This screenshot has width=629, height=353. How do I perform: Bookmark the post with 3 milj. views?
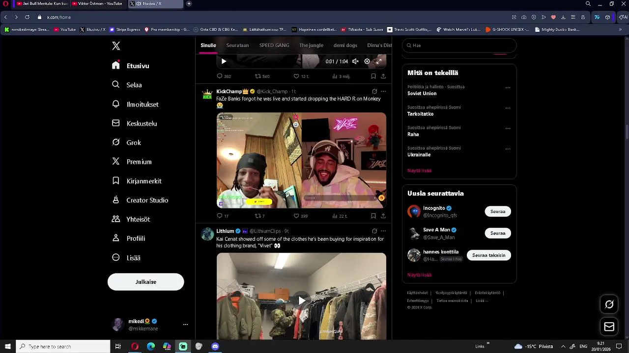tap(373, 76)
